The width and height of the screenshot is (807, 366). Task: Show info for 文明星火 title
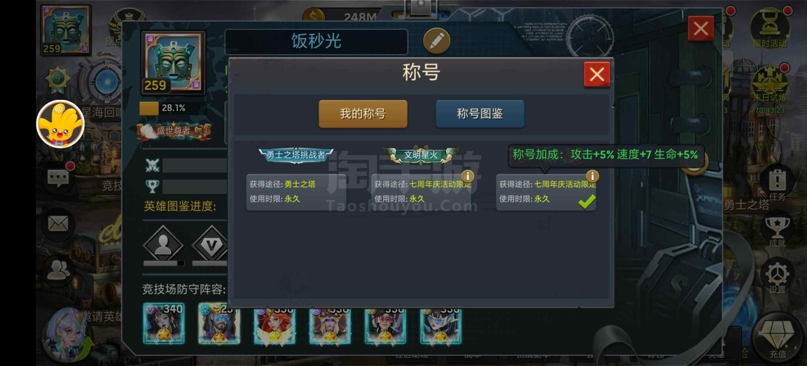tap(467, 176)
